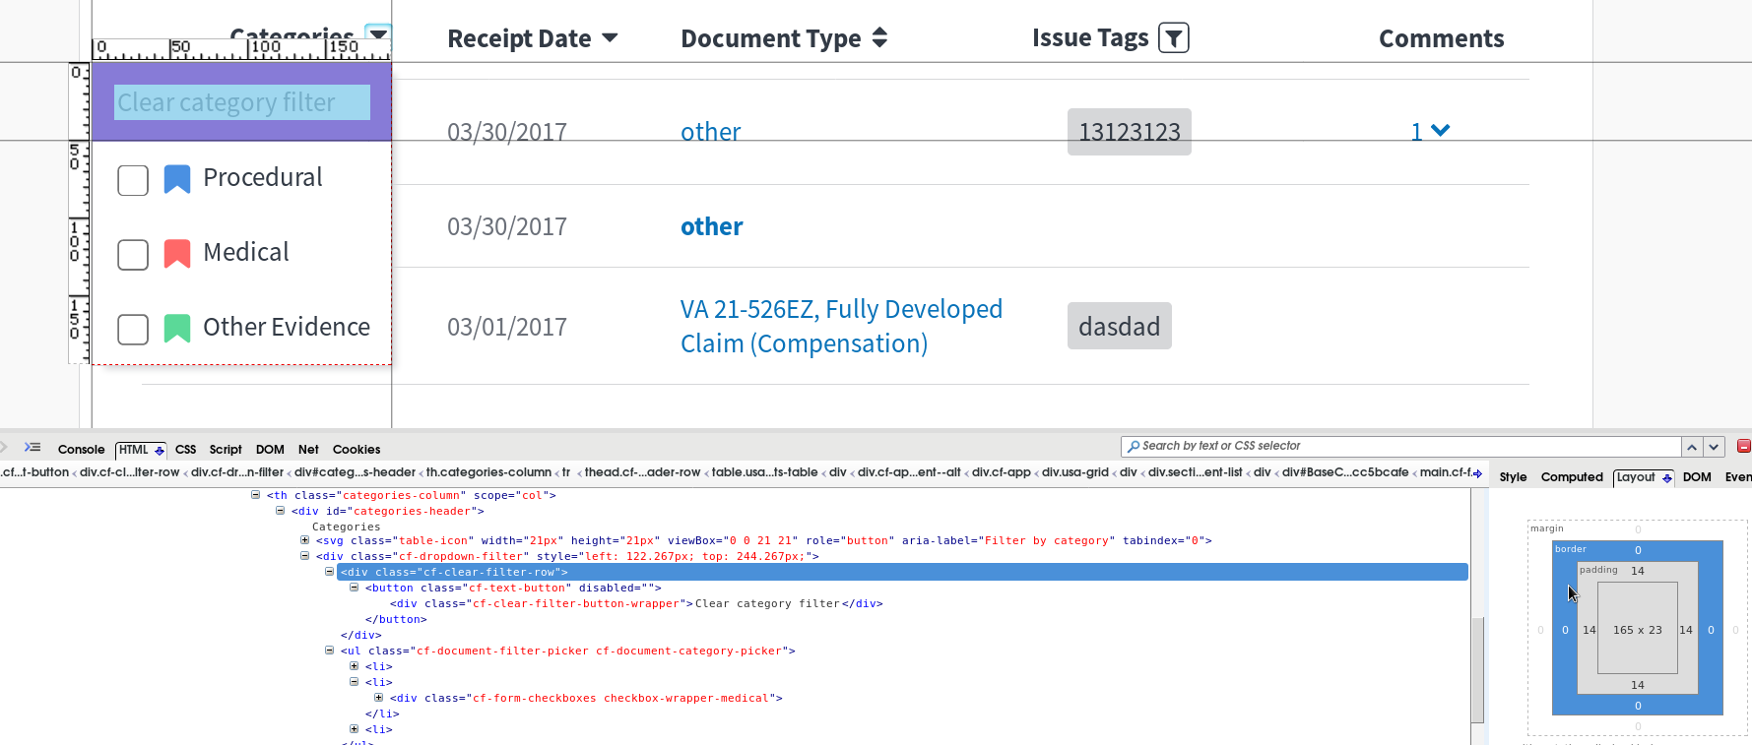Go to previous search result arrow
This screenshot has width=1752, height=745.
[x=1692, y=447]
